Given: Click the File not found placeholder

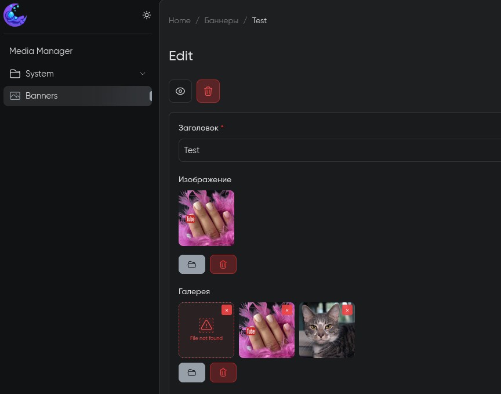Looking at the screenshot, I should point(206,330).
